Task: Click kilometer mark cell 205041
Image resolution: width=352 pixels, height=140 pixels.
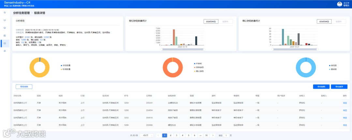Action: pos(149,103)
